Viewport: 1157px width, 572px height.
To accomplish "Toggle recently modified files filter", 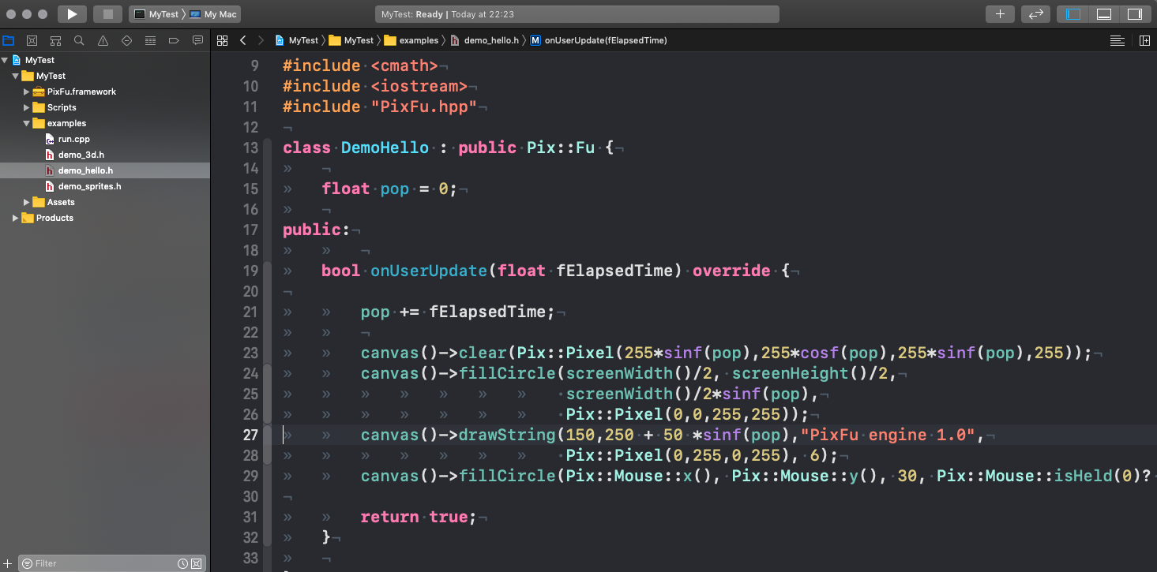I will tap(183, 563).
